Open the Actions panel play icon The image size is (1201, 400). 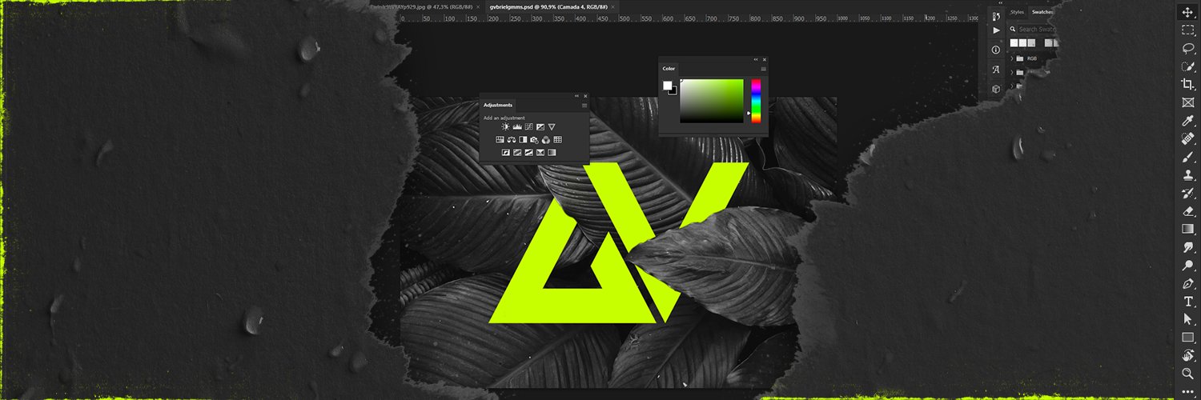point(996,30)
